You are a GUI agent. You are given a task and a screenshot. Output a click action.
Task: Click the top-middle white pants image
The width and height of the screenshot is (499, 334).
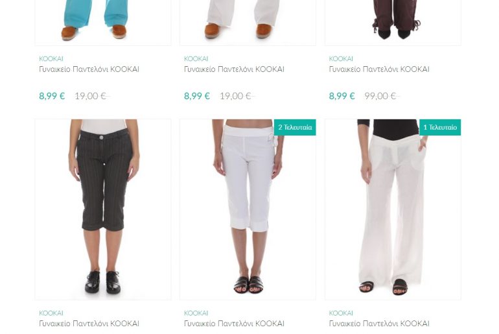tap(248, 23)
